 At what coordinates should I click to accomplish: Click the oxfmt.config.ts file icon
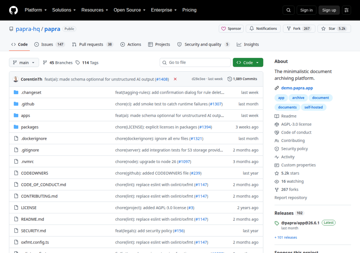16,242
